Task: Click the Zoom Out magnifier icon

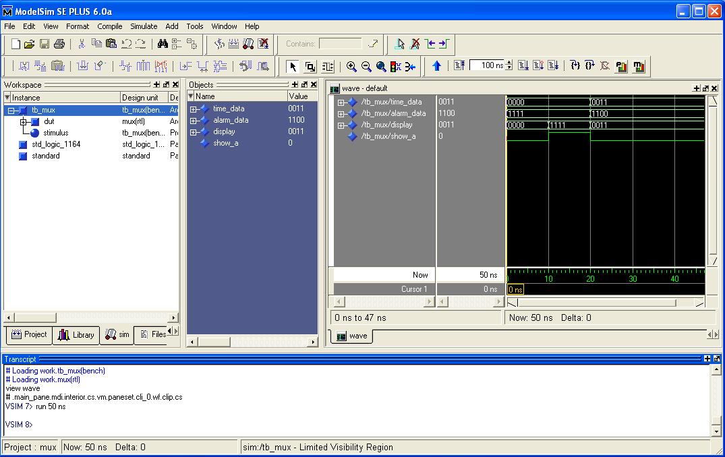Action: coord(366,67)
